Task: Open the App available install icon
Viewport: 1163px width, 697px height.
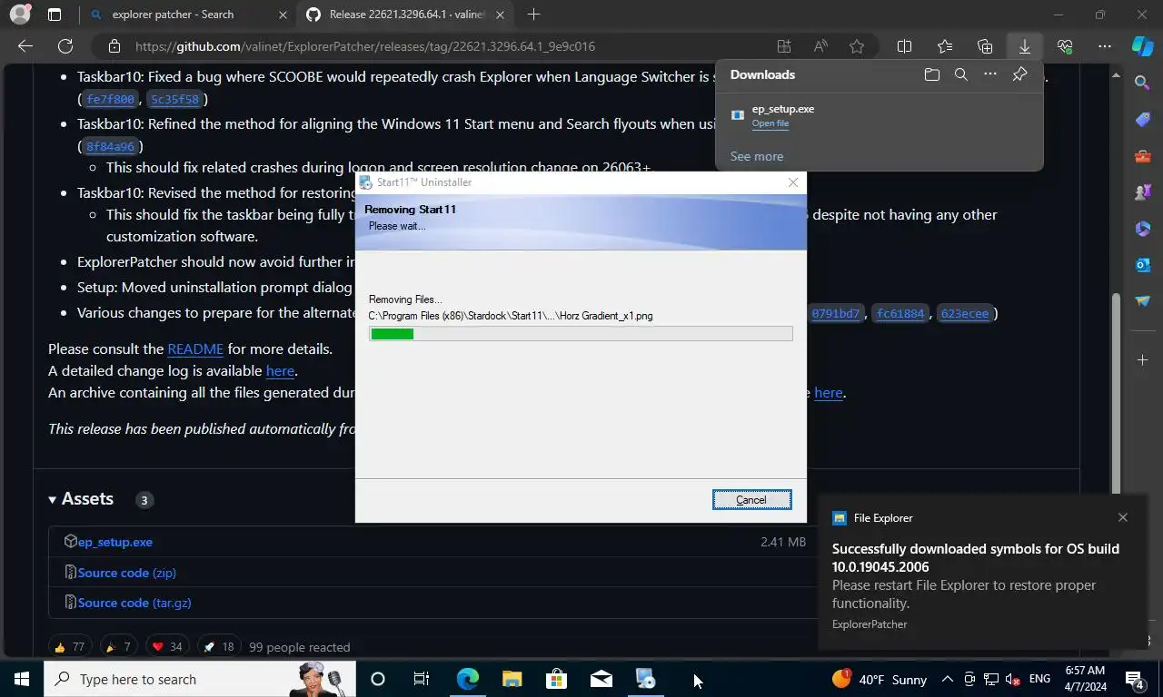Action: (784, 46)
